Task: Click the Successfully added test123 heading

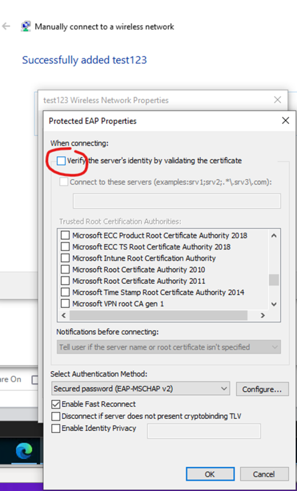Action: (x=84, y=60)
